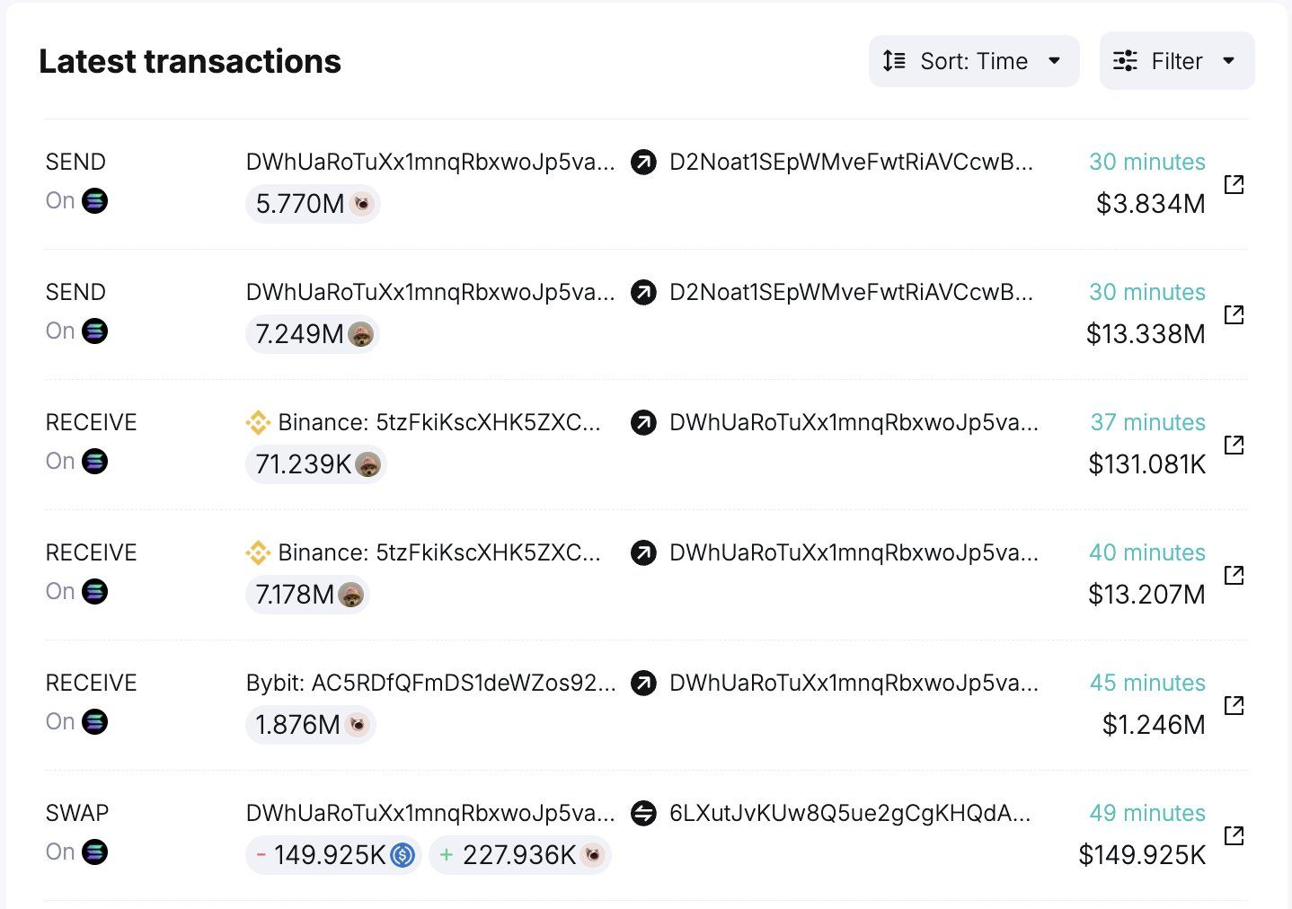Click the +227.936K token amount pill
Viewport: 1292px width, 909px height.
click(519, 855)
